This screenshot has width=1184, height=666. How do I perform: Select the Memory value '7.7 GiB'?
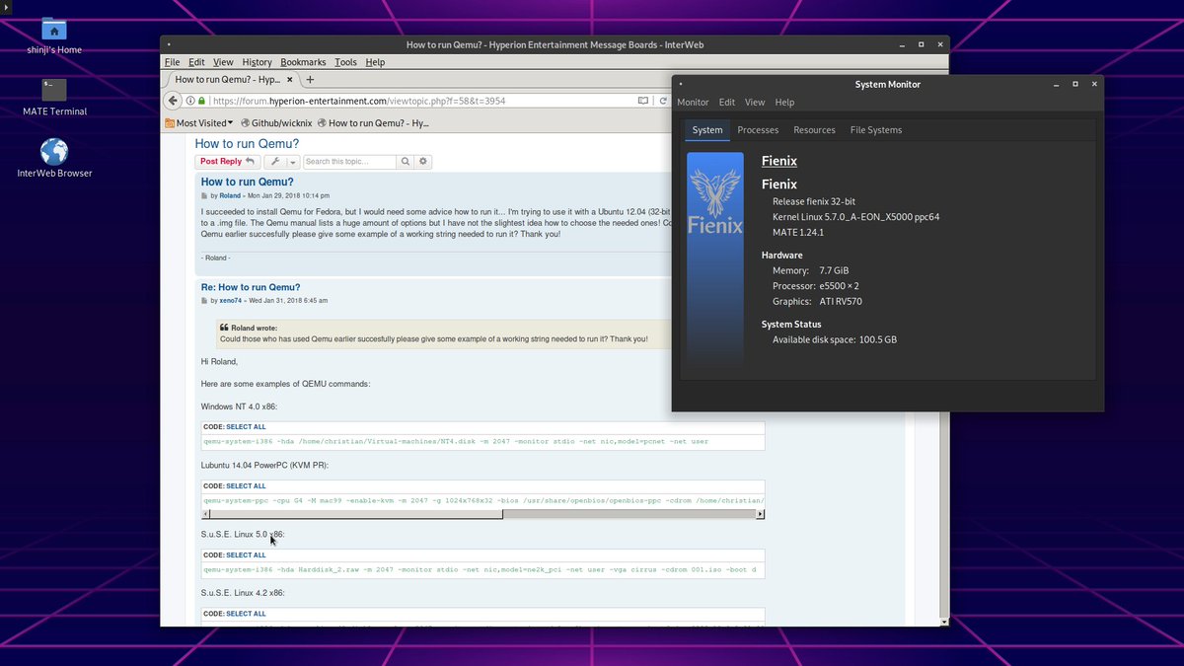click(834, 270)
